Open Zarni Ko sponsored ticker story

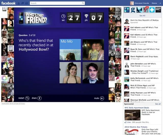pyautogui.click(x=143, y=21)
